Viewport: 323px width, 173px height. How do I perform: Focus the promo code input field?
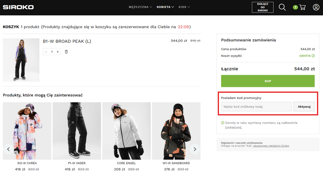tap(256, 107)
